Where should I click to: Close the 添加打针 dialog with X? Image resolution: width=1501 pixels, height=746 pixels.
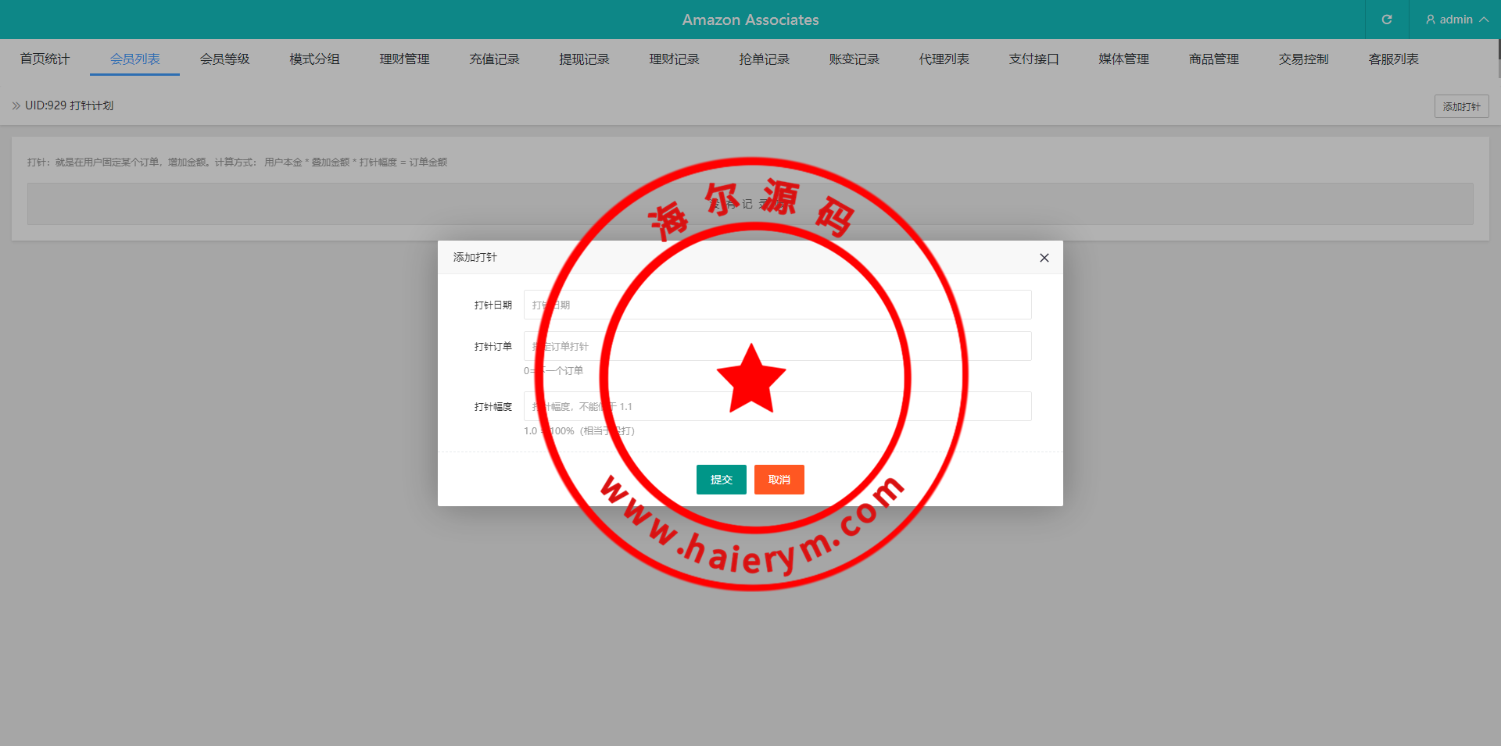pyautogui.click(x=1044, y=258)
